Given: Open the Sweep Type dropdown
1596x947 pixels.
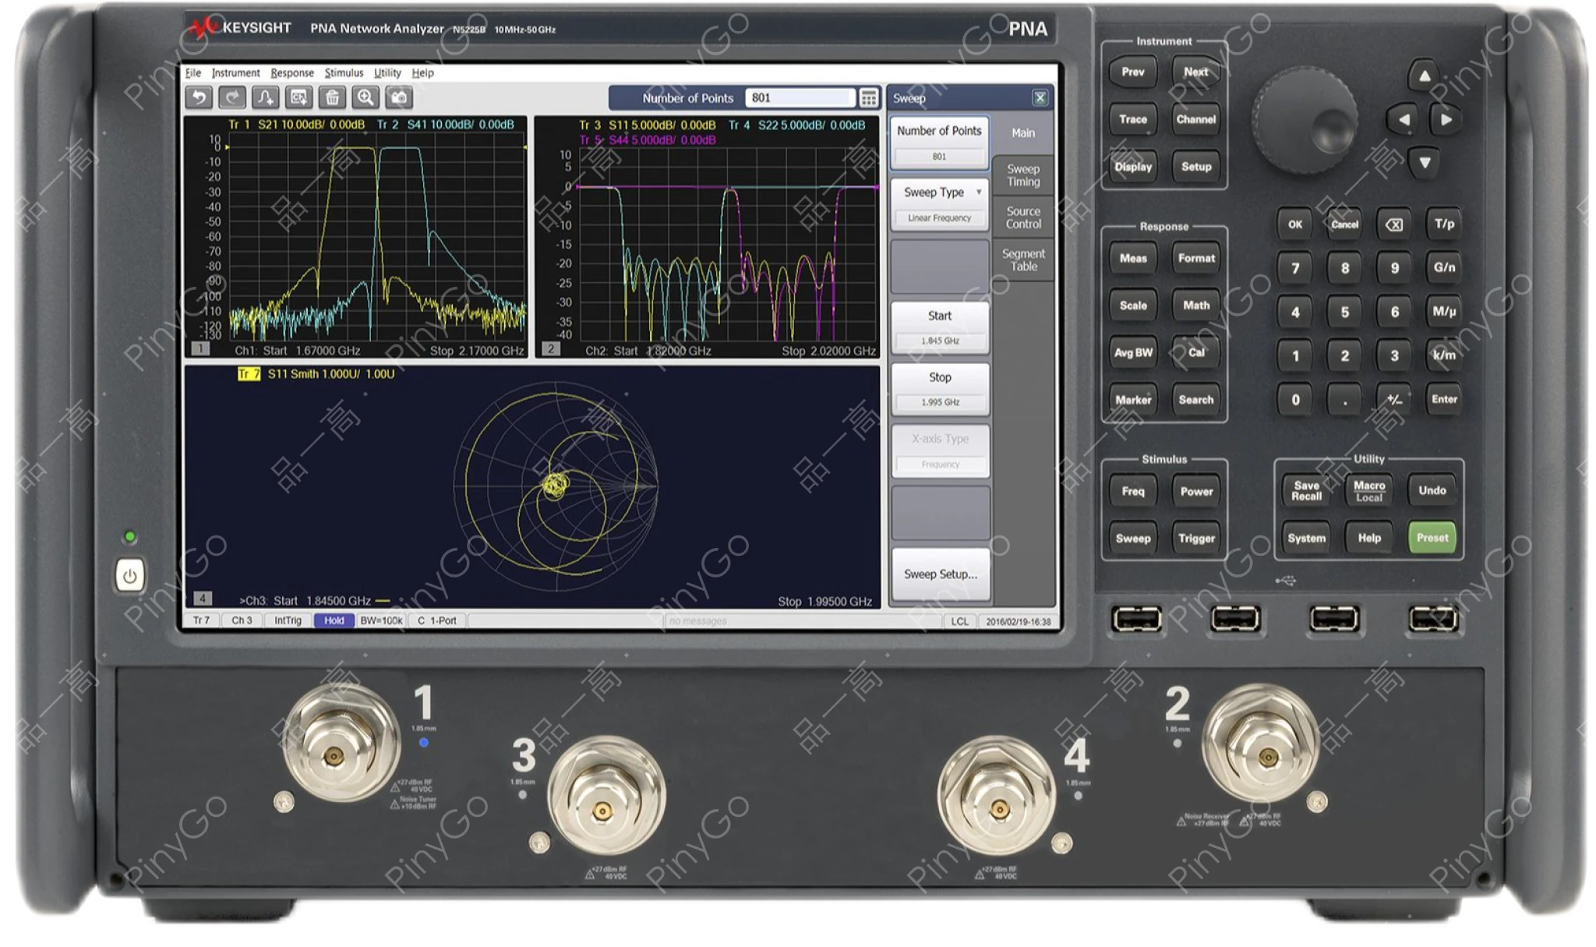Looking at the screenshot, I should point(939,193).
